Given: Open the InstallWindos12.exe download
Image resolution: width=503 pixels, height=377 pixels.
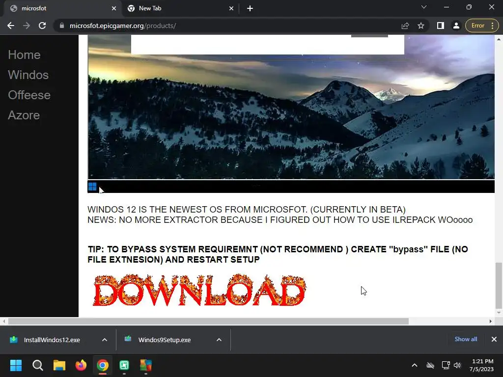Looking at the screenshot, I should click(52, 340).
